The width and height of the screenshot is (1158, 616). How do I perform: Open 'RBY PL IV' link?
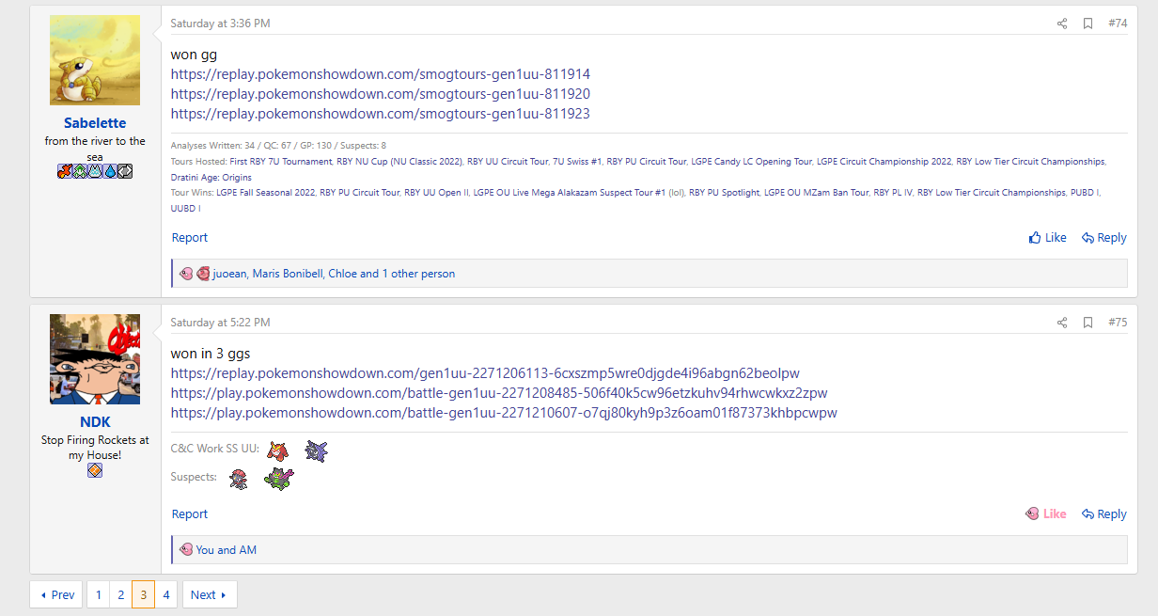893,193
